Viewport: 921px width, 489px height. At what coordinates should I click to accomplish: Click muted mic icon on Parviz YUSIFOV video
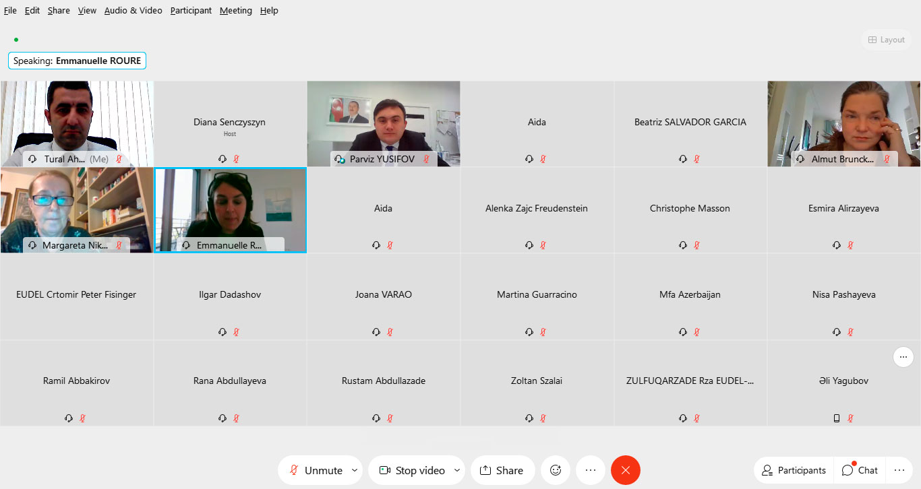coord(426,159)
